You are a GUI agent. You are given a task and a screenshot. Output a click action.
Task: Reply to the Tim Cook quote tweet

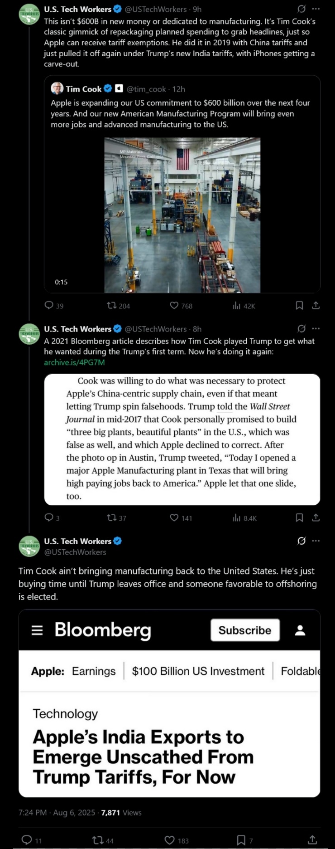pyautogui.click(x=49, y=306)
